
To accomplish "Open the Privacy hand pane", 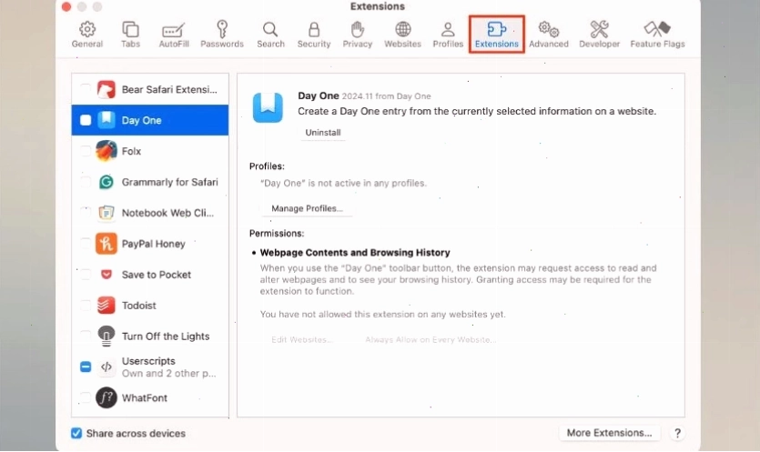I will (x=357, y=35).
